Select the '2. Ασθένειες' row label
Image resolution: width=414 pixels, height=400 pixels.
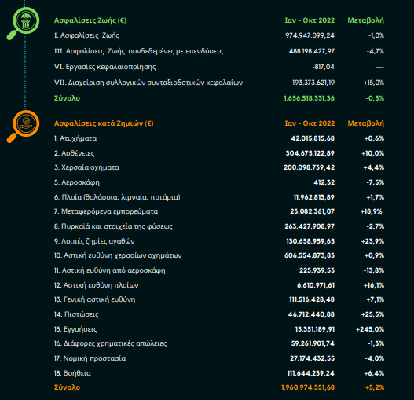(x=74, y=153)
